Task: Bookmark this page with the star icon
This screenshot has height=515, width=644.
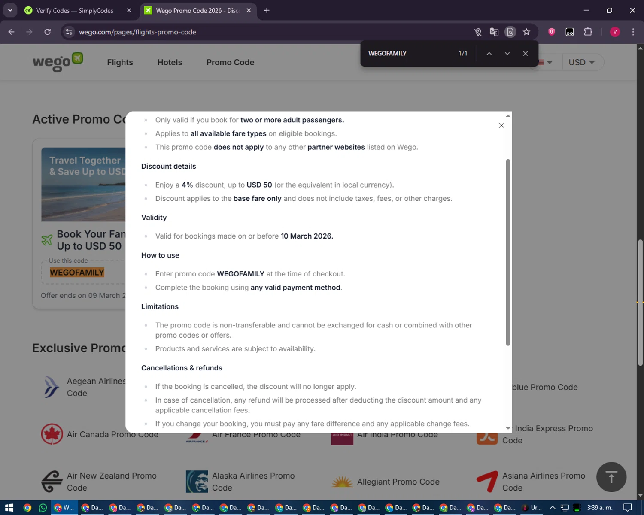Action: click(526, 32)
